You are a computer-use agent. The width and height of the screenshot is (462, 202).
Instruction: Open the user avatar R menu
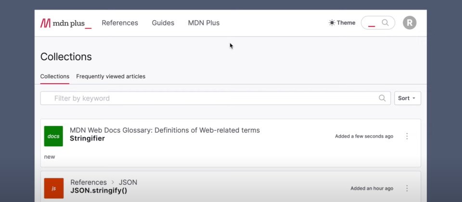(x=410, y=23)
